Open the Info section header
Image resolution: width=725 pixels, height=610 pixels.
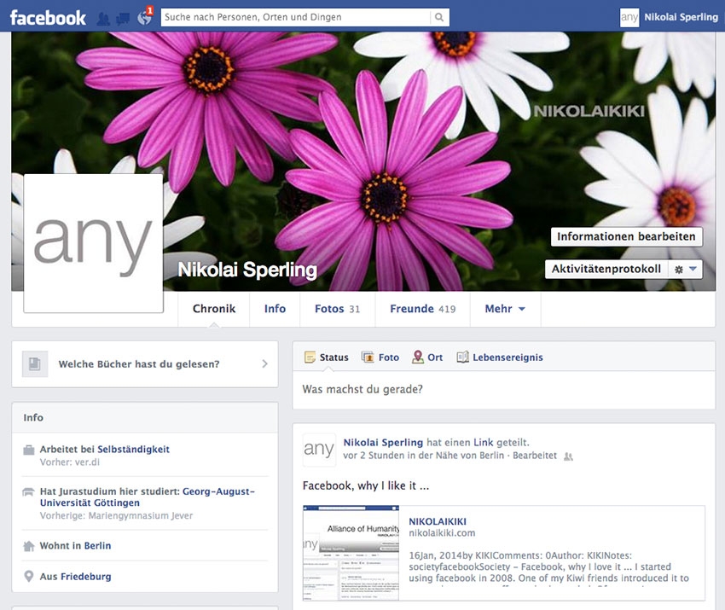pyautogui.click(x=33, y=417)
